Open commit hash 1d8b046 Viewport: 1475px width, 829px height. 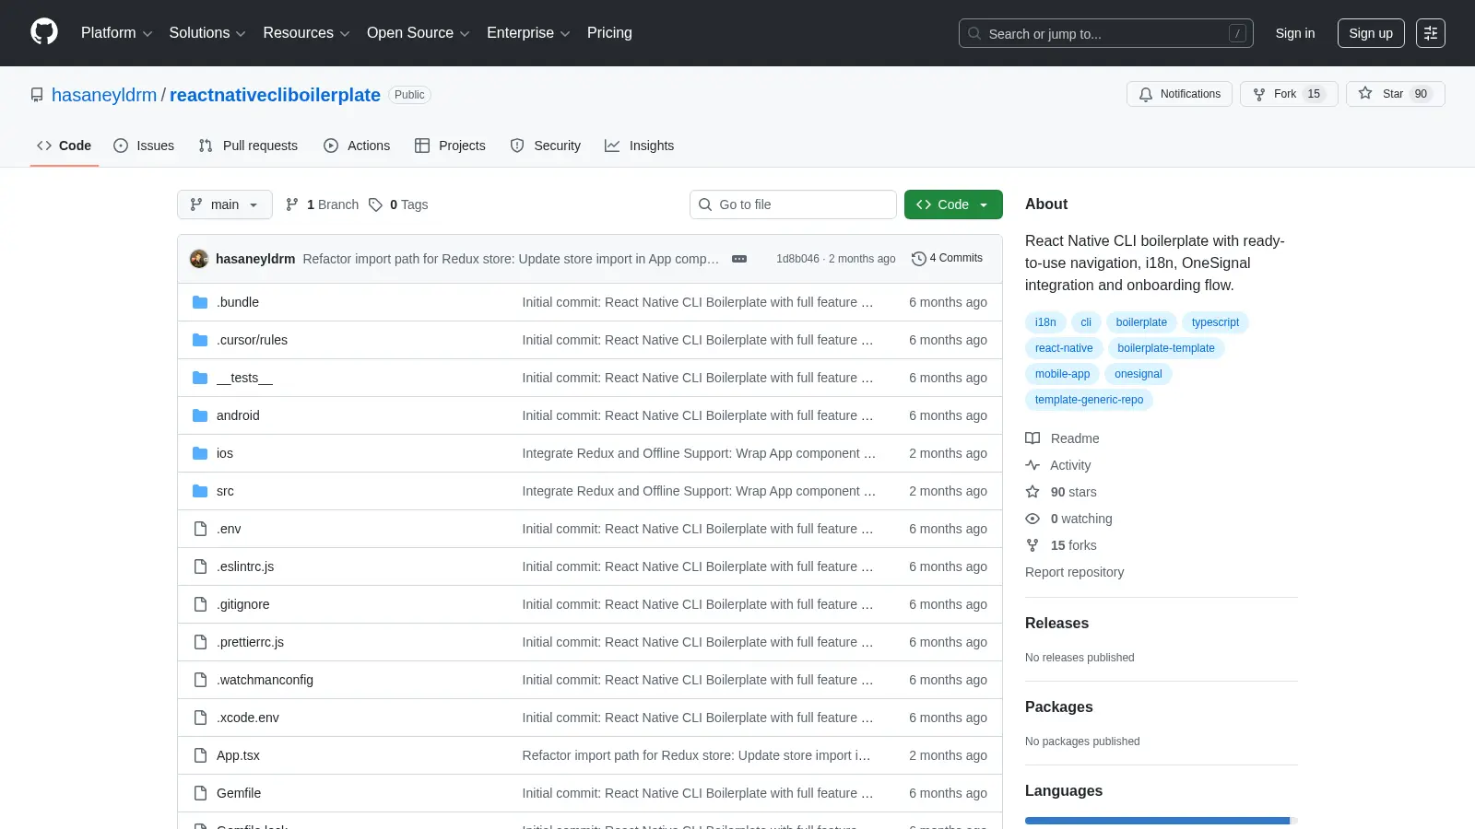(797, 259)
